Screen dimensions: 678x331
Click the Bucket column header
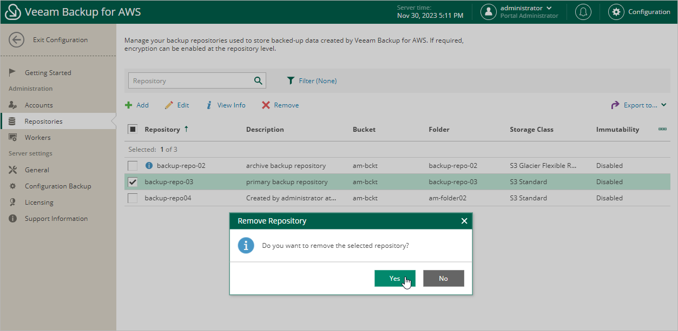(364, 130)
